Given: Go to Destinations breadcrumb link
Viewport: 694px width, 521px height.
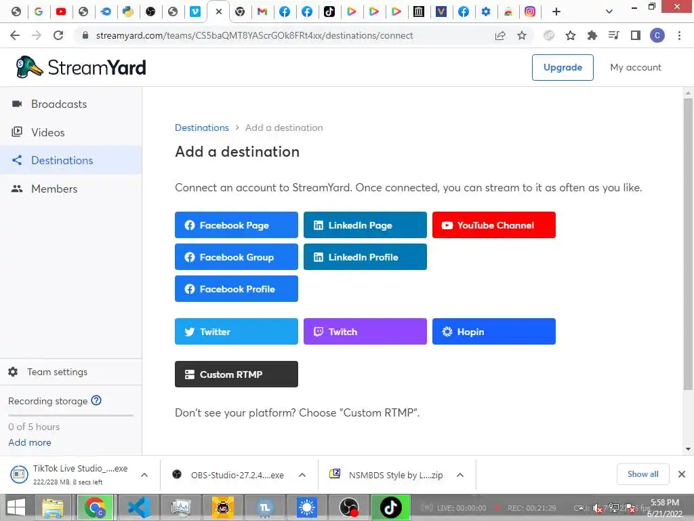Looking at the screenshot, I should click(x=202, y=128).
